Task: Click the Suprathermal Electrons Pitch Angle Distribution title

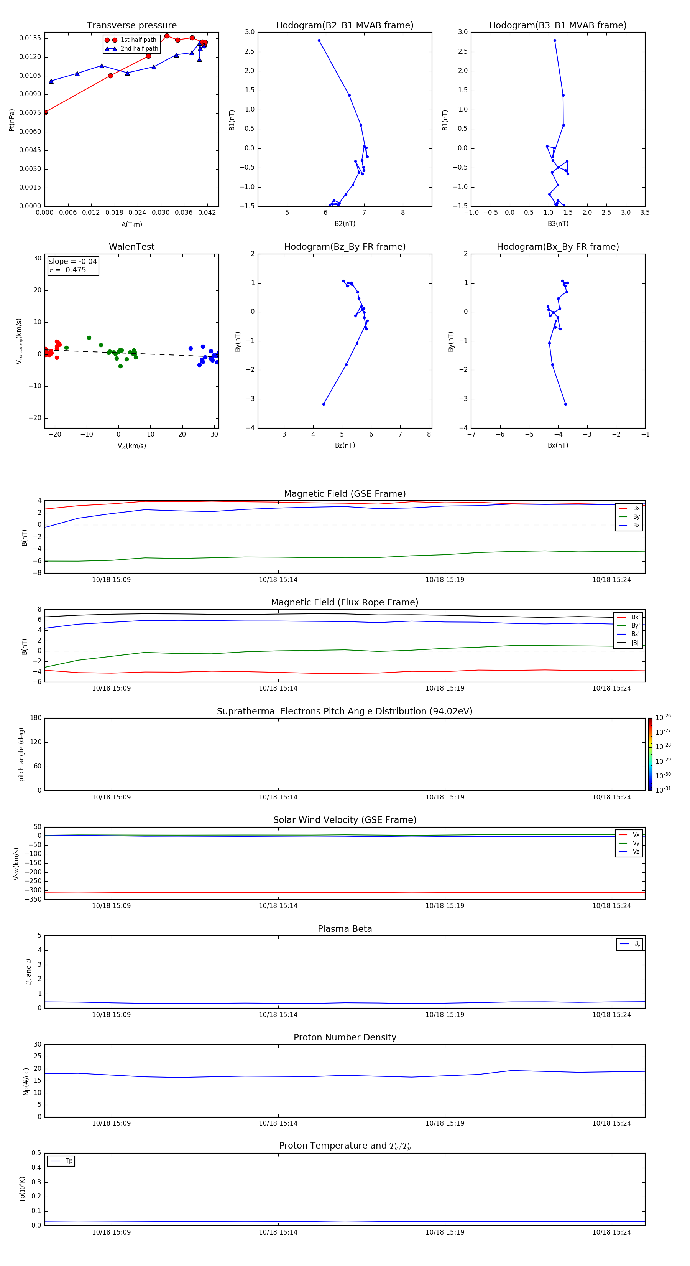Action: (345, 711)
